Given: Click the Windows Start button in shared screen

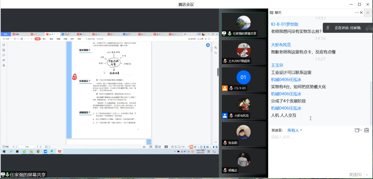Looking at the screenshot, I should click(x=4, y=151).
